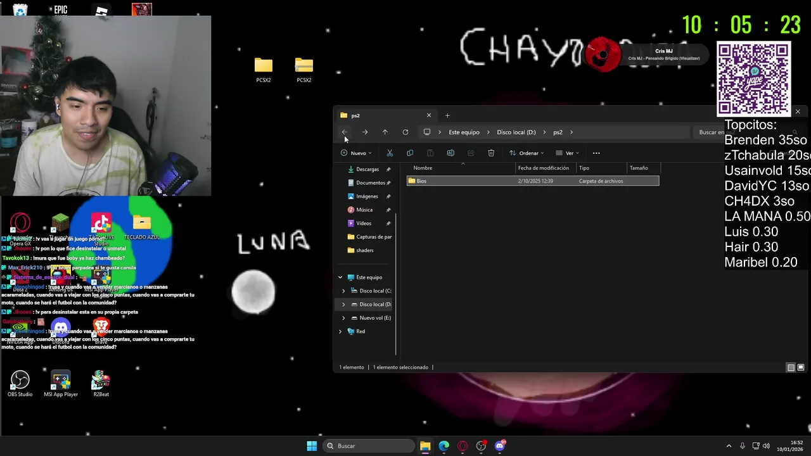Unpin Música from quick access
The image size is (811, 456).
(x=388, y=210)
